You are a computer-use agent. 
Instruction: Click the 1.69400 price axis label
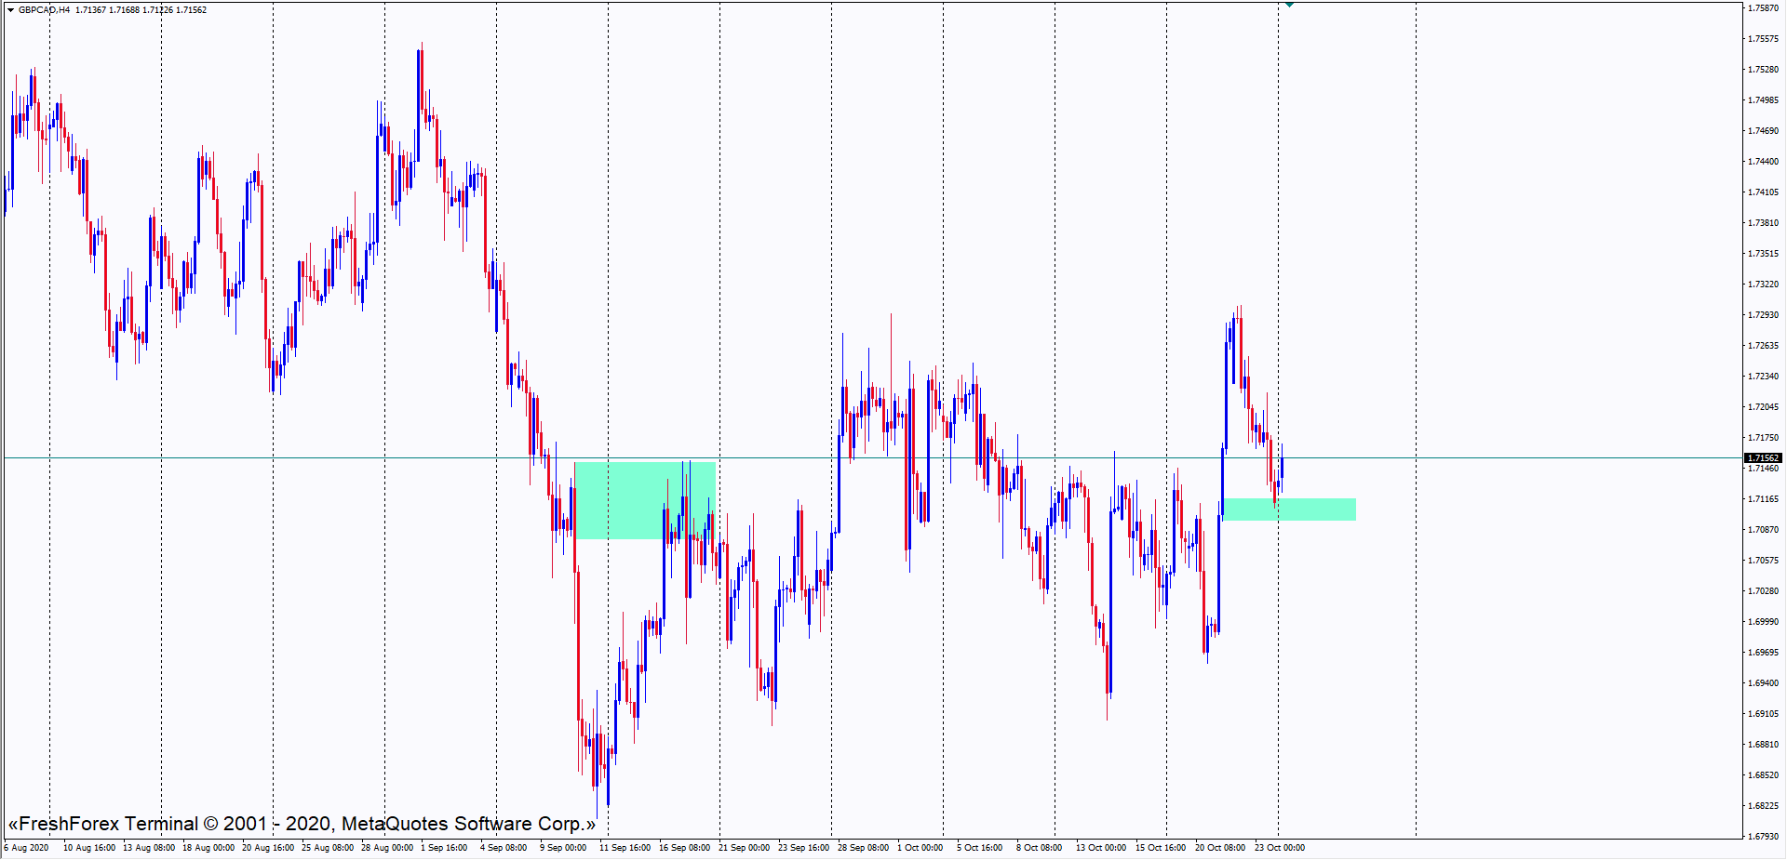pos(1762,683)
